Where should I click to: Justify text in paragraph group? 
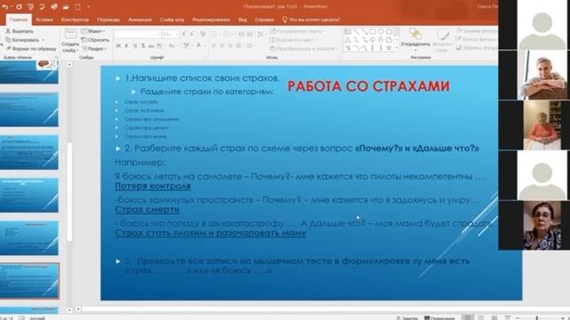(239, 45)
